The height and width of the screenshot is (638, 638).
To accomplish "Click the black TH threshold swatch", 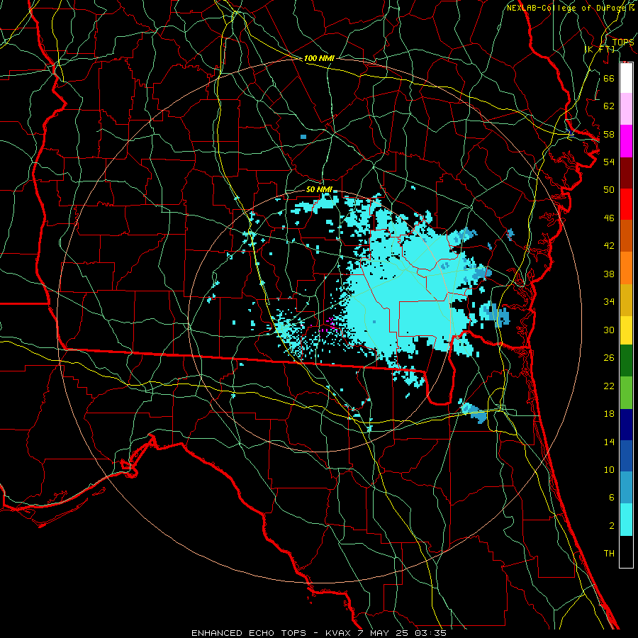I will tap(626, 552).
